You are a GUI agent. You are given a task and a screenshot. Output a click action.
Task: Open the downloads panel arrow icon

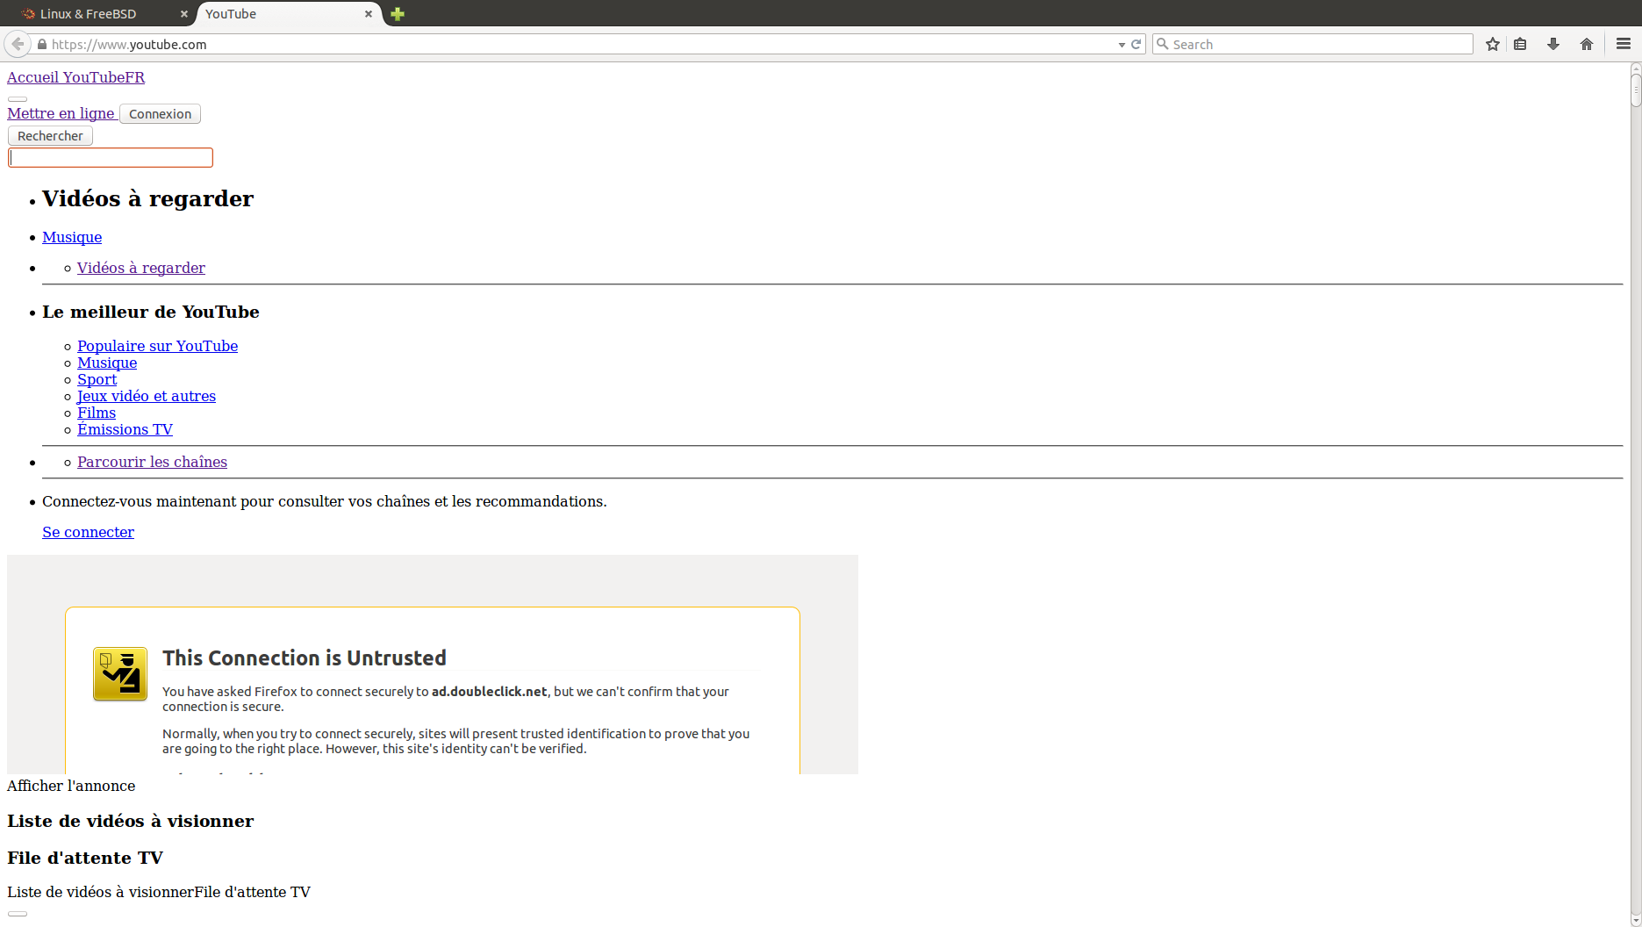point(1553,43)
